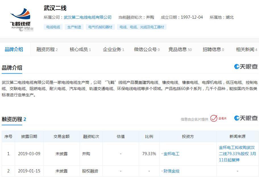Image resolution: width=259 pixels, height=186 pixels.
Task: Click the 天眼查 logo beside 融资历程
Action: tap(246, 118)
